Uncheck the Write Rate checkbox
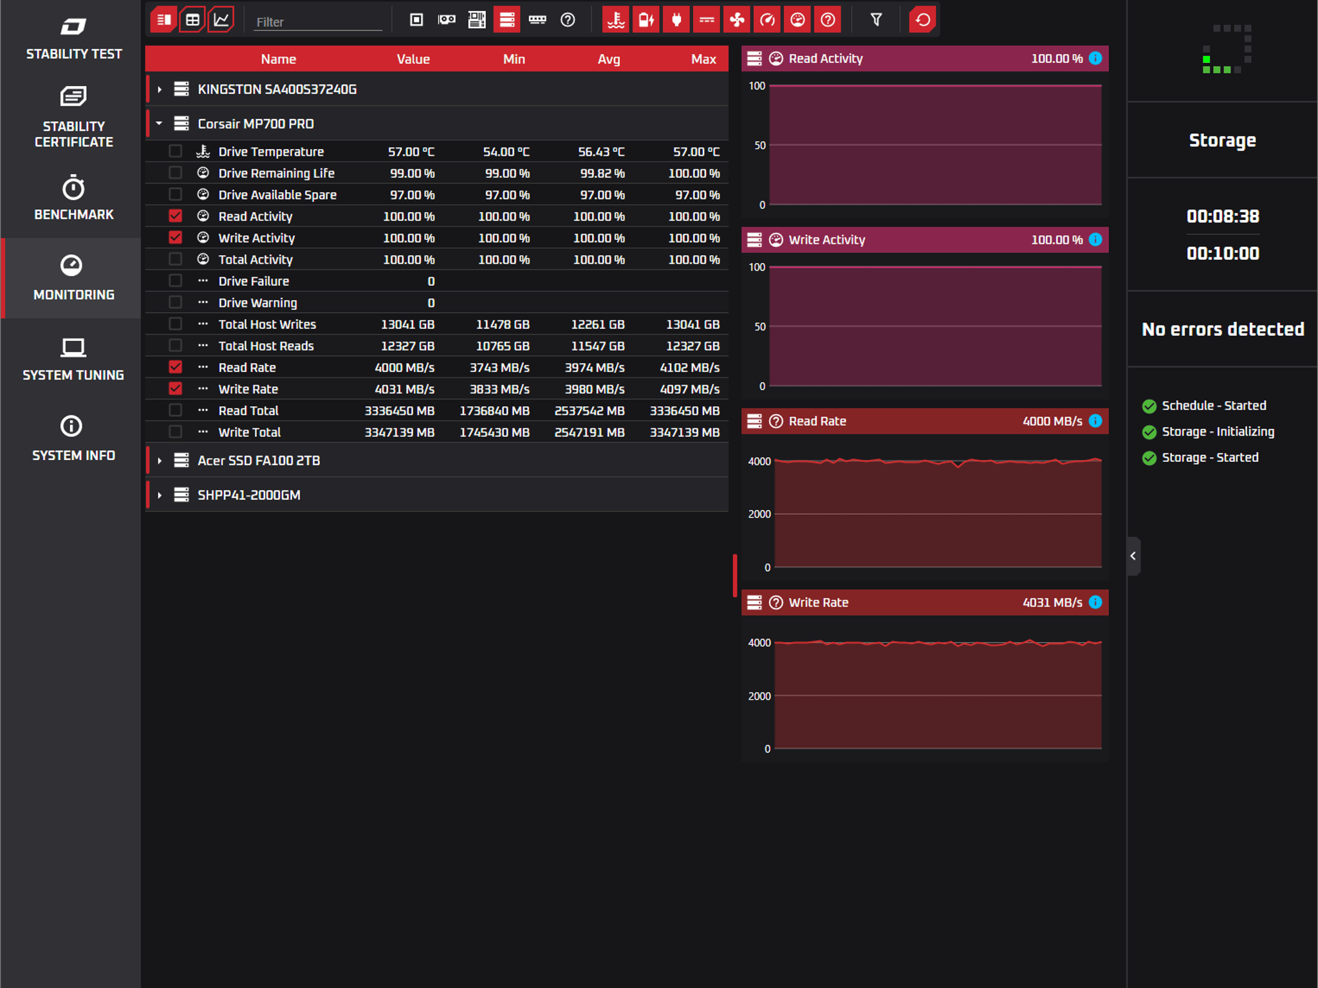Viewport: 1318px width, 988px height. [x=175, y=389]
